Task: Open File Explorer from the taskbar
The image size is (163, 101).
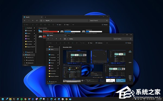Action: (x=10, y=99)
